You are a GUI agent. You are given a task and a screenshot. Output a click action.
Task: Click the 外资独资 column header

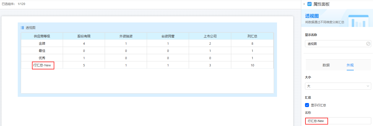click(x=126, y=36)
